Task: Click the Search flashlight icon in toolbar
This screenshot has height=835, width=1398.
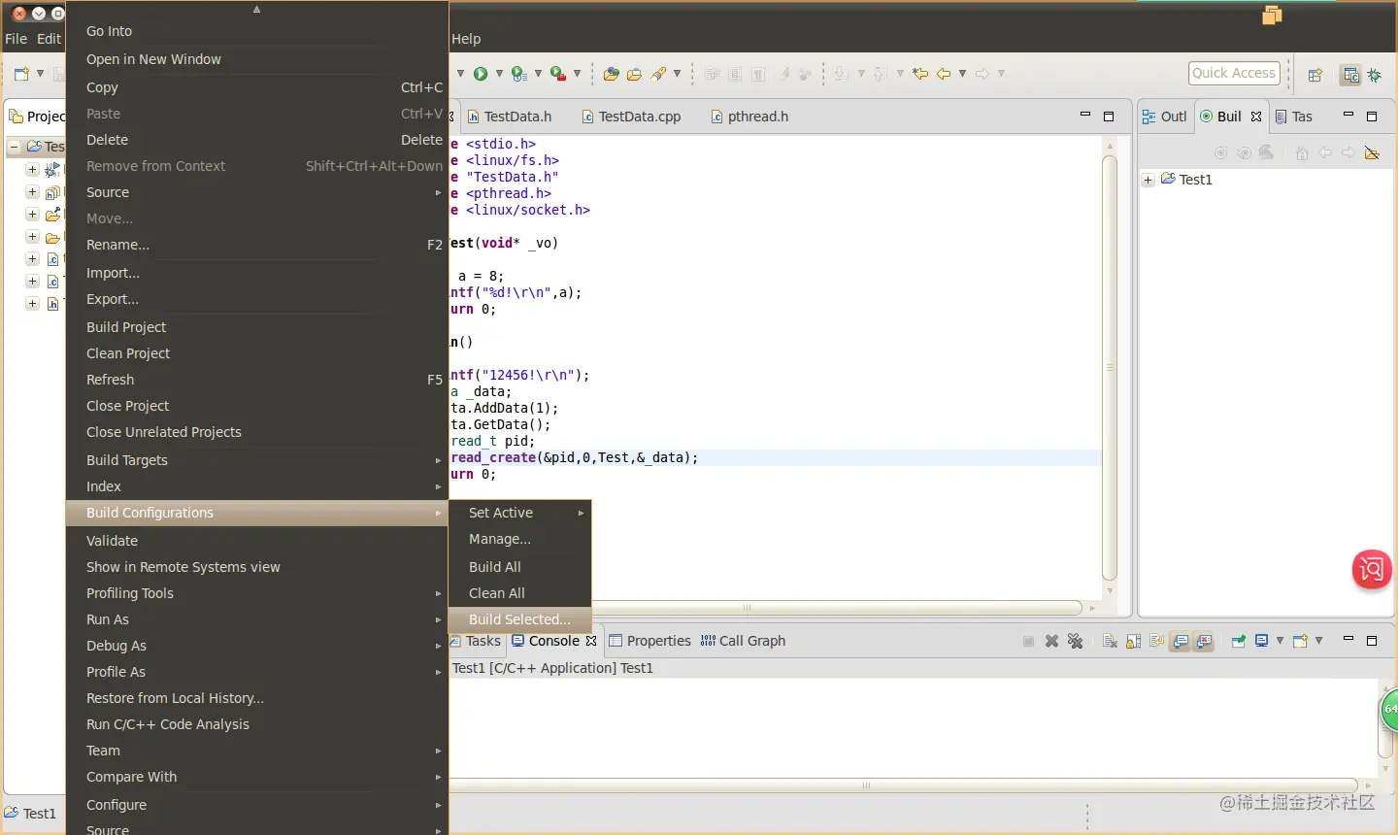Action: (659, 74)
